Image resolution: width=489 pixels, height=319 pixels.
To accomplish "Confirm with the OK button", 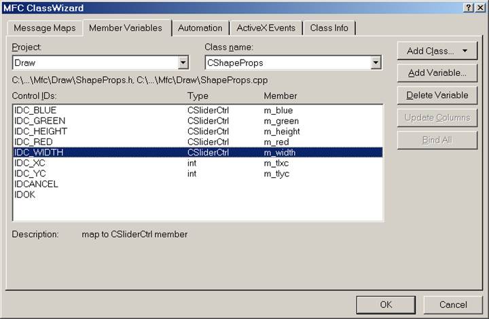I will [x=386, y=305].
